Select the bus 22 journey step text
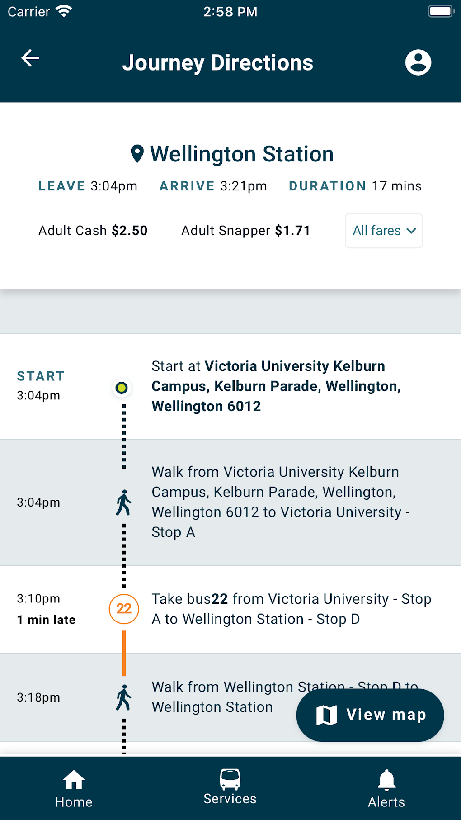Viewport: 461px width, 820px height. point(292,609)
